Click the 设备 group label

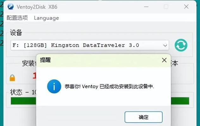click(x=16, y=33)
